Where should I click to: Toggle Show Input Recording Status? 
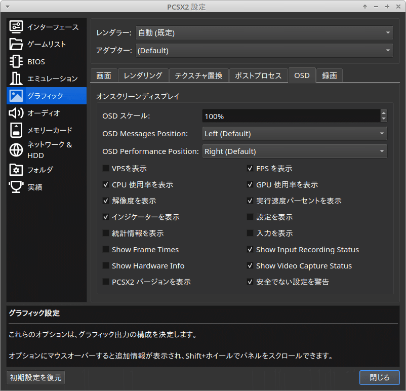point(250,250)
